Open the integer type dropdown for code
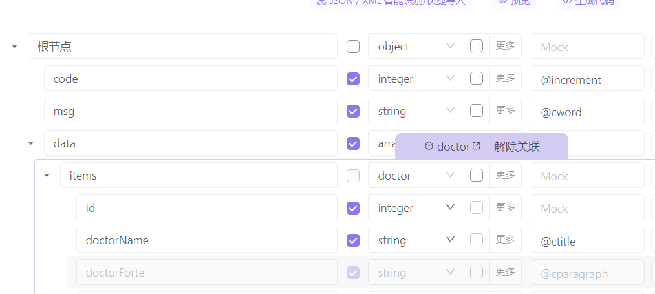The width and height of the screenshot is (655, 294). (416, 79)
